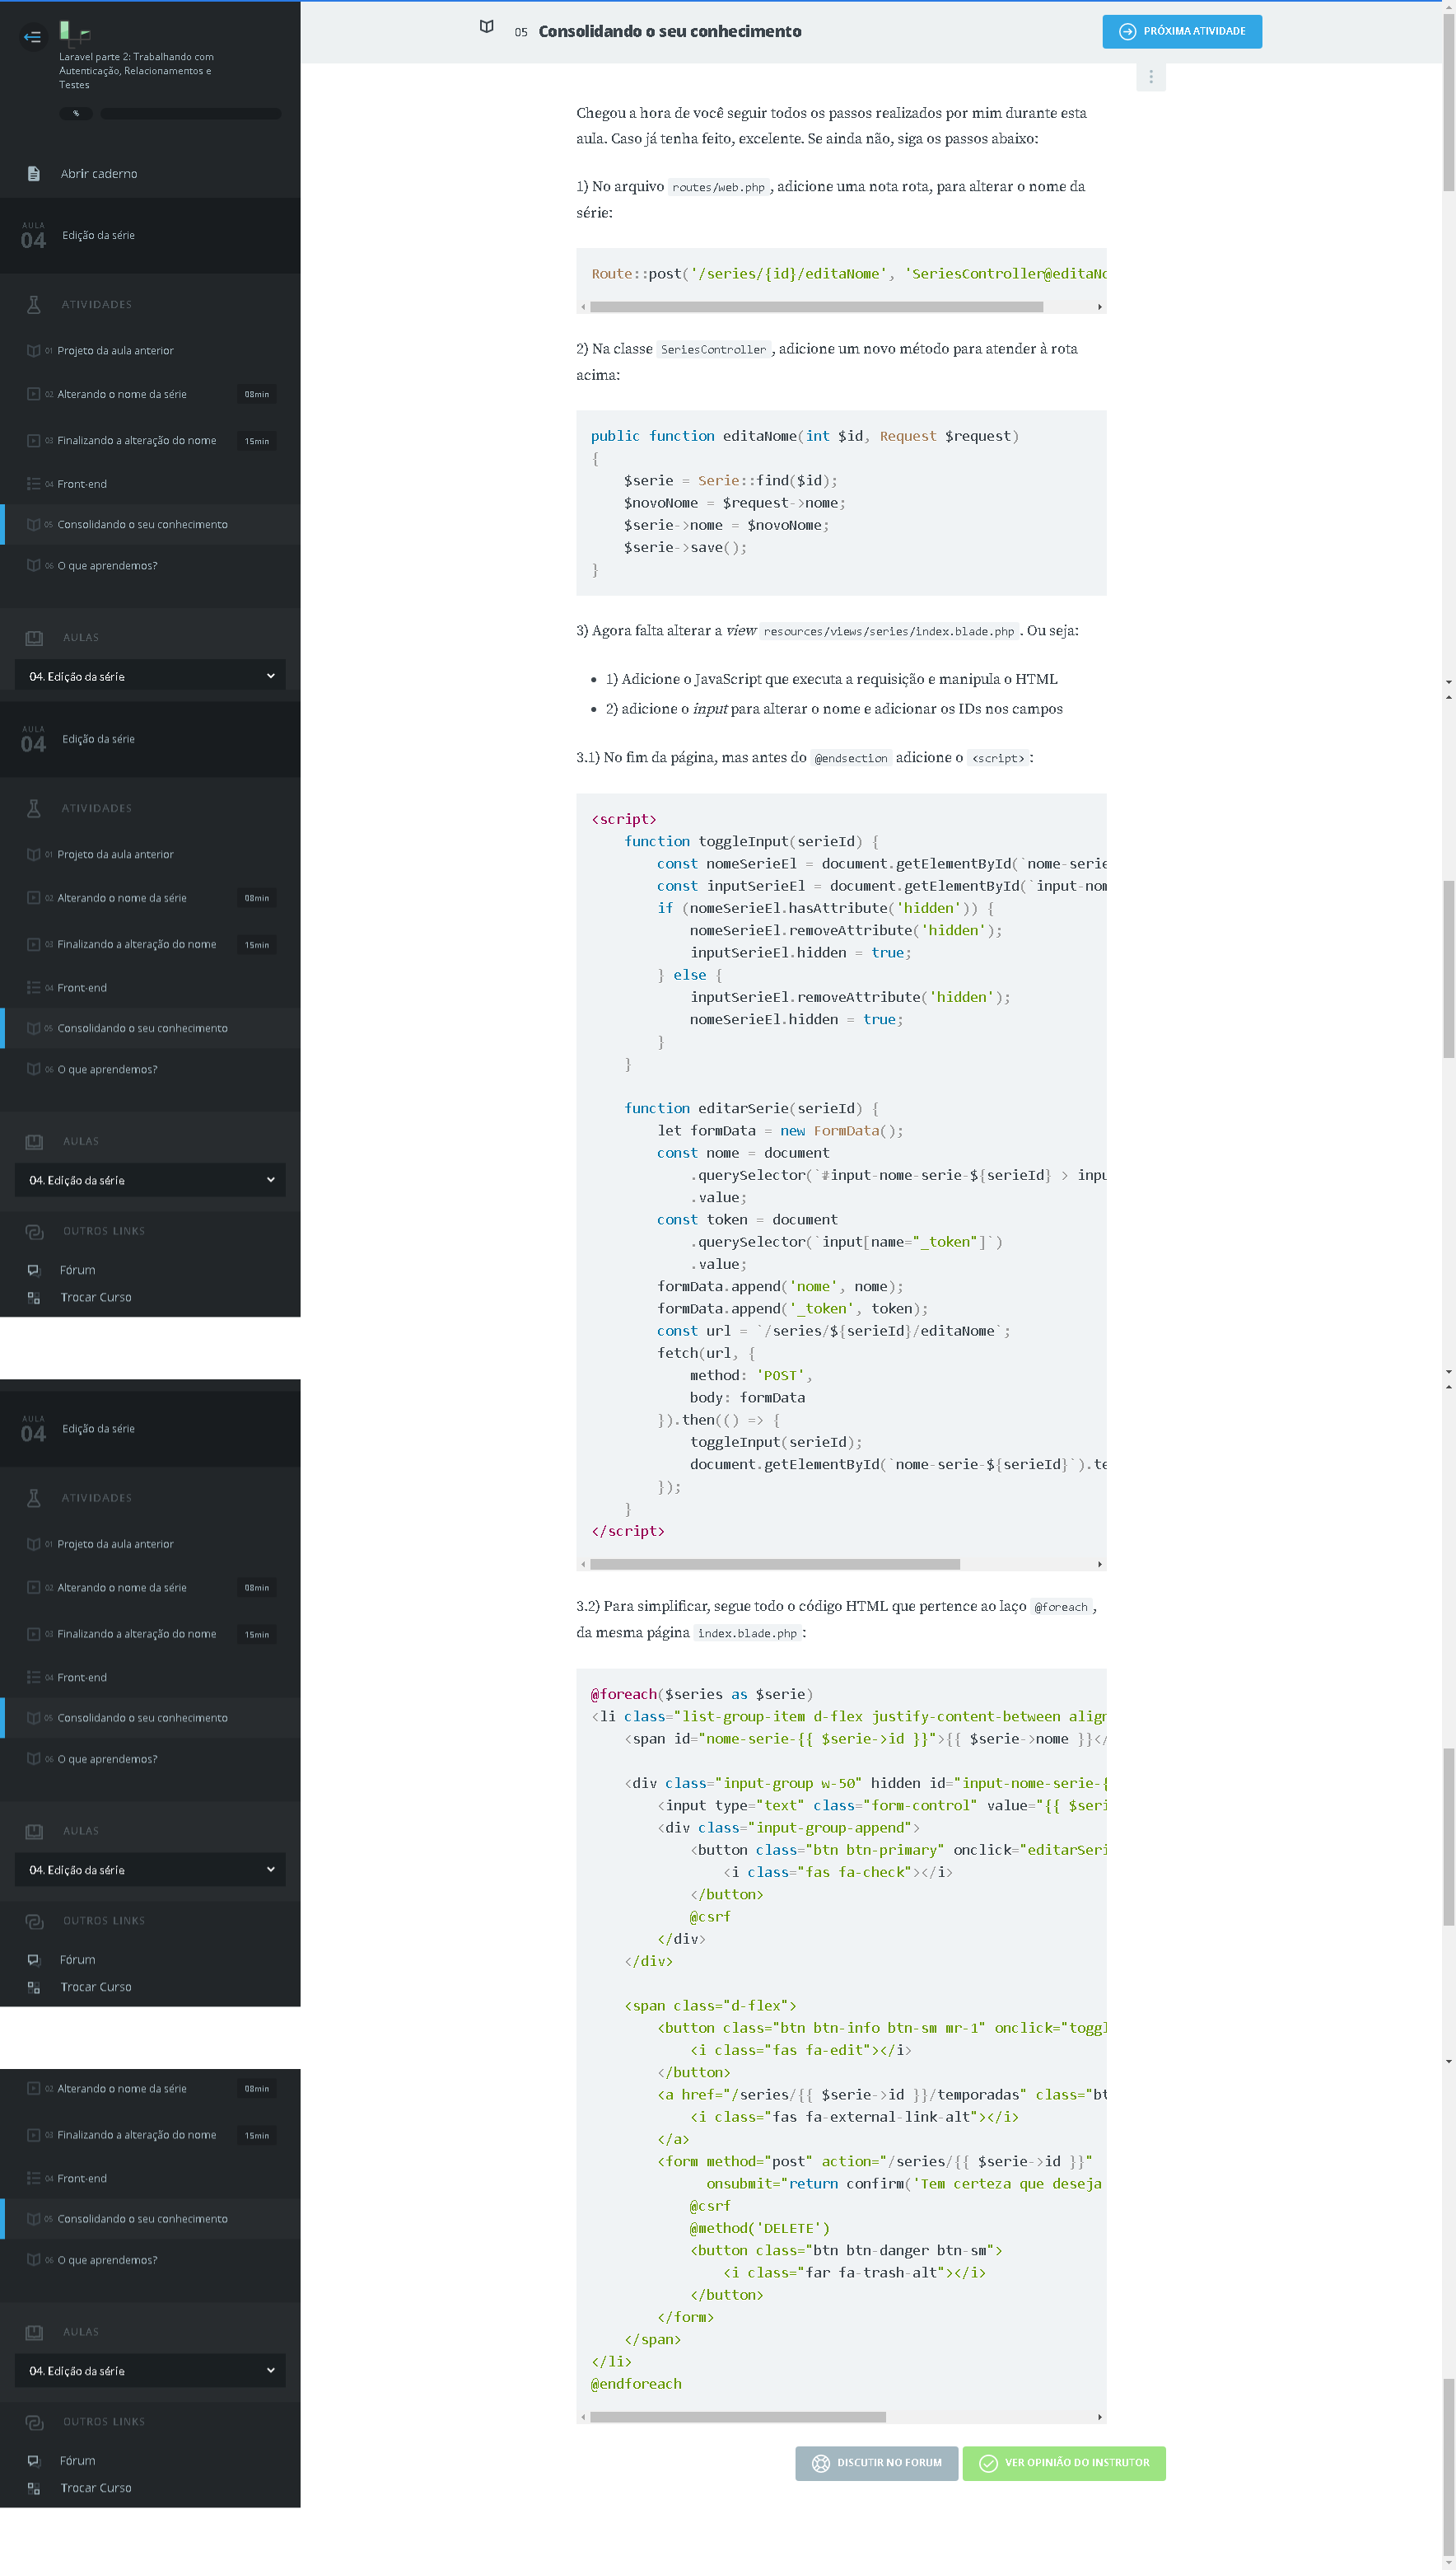This screenshot has height=2570, width=1456.
Task: Click the circled arrow icon in Próxima Atividade
Action: point(1127,32)
